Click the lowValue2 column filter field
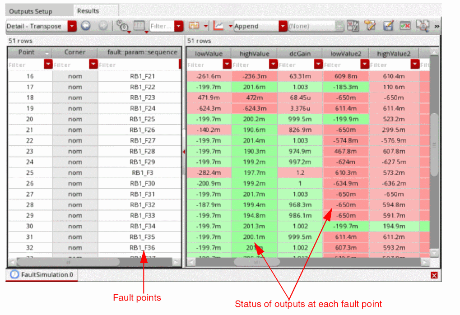Viewport: 460px width, 315px height. pos(342,65)
